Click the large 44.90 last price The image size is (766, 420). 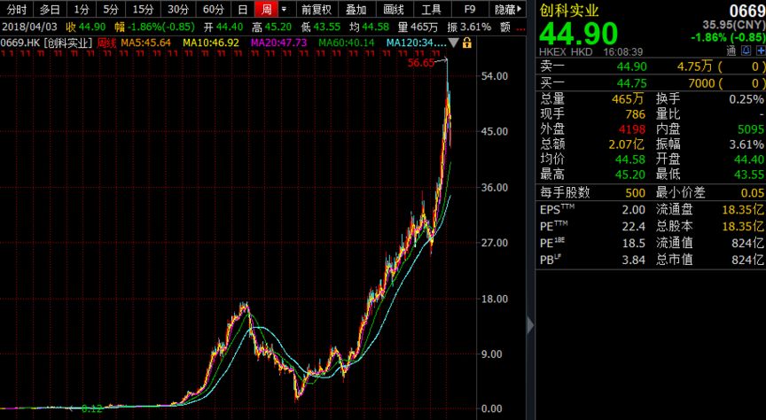click(x=578, y=33)
